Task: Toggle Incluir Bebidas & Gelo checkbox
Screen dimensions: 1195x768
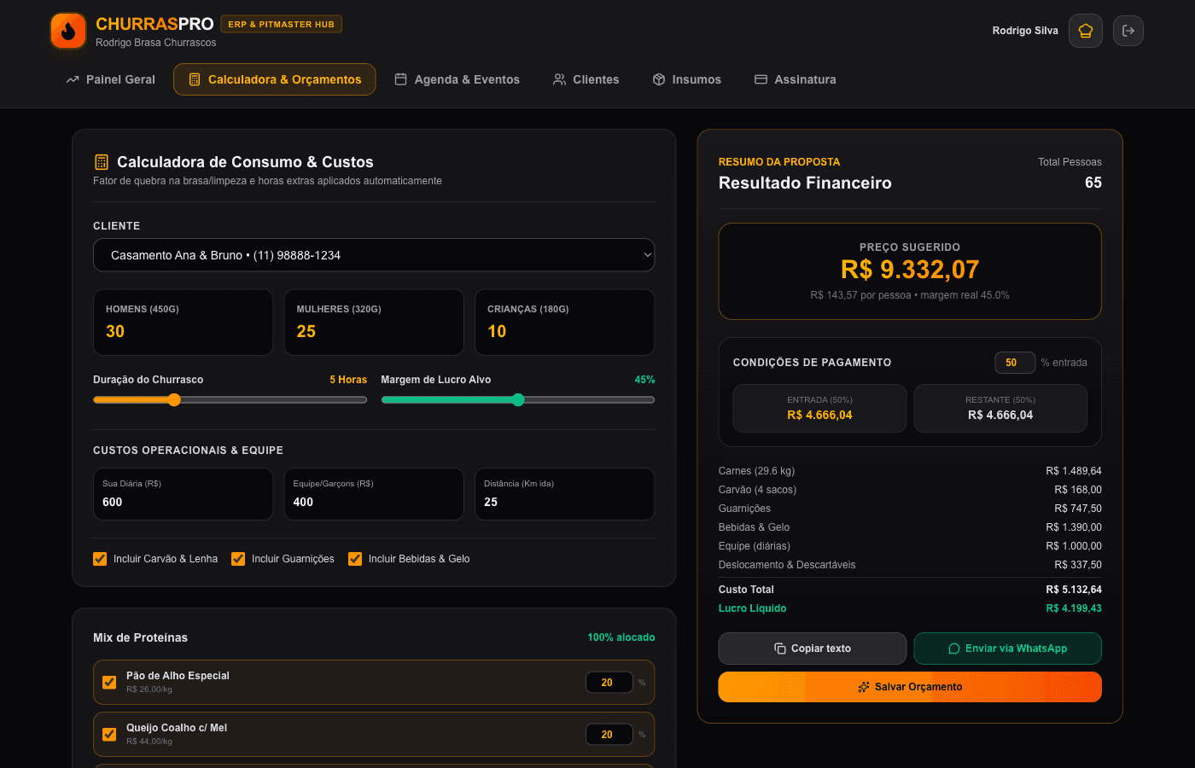Action: (355, 559)
